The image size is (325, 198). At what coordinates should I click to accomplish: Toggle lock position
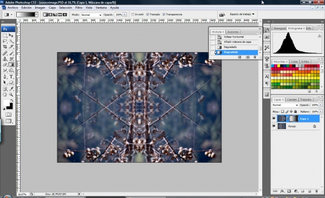[x=291, y=111]
